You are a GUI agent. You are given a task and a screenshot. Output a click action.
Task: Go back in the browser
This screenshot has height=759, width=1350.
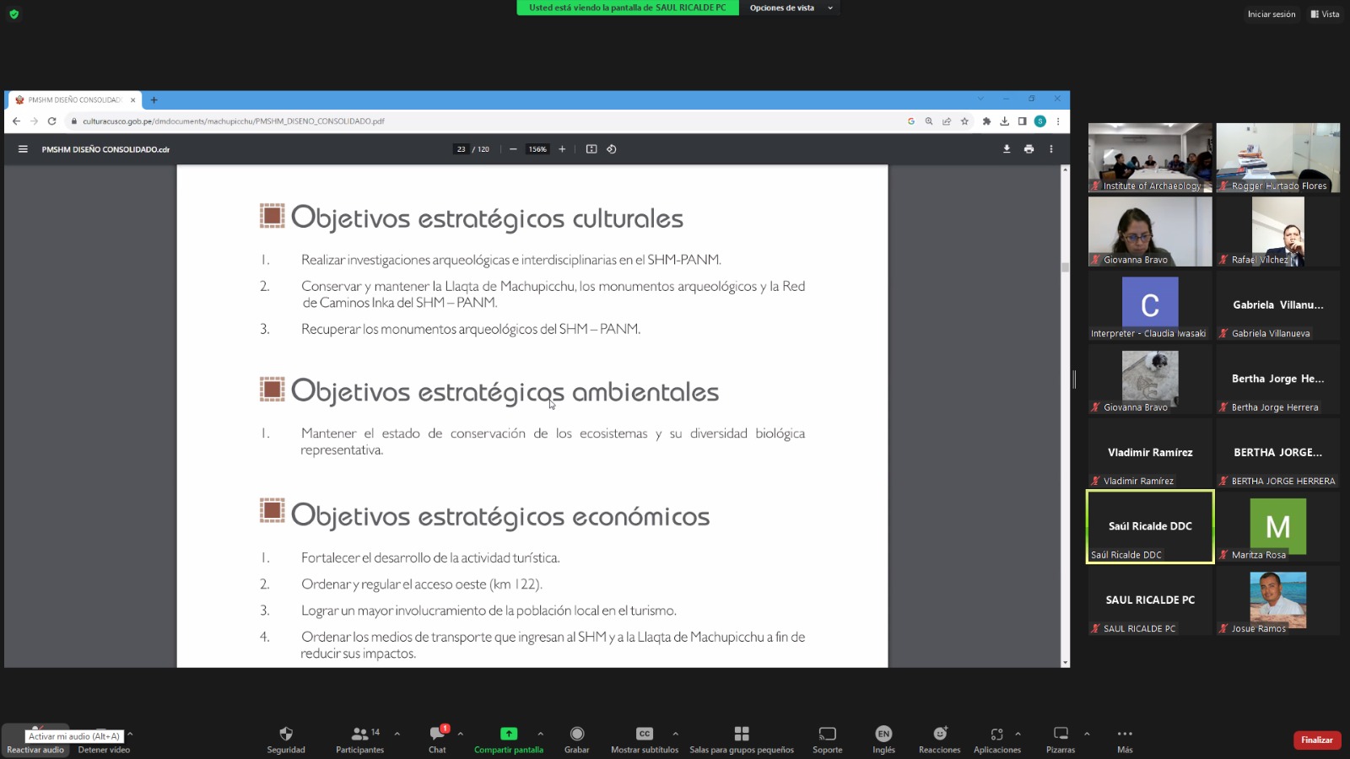click(x=16, y=121)
